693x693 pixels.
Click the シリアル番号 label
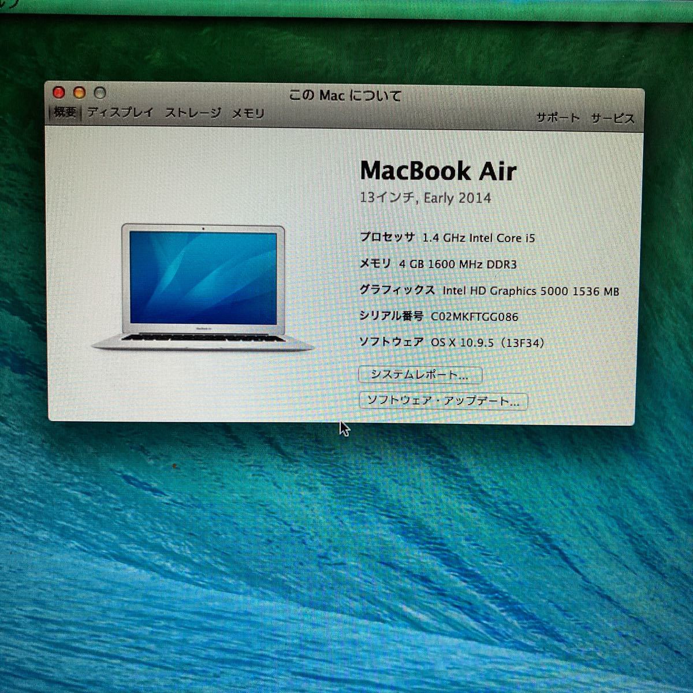(391, 316)
